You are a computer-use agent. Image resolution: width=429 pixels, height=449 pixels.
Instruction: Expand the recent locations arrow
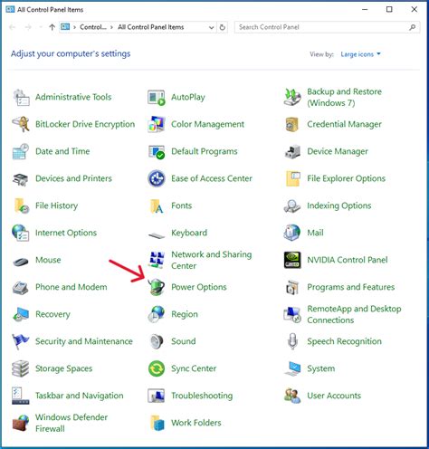[x=41, y=27]
